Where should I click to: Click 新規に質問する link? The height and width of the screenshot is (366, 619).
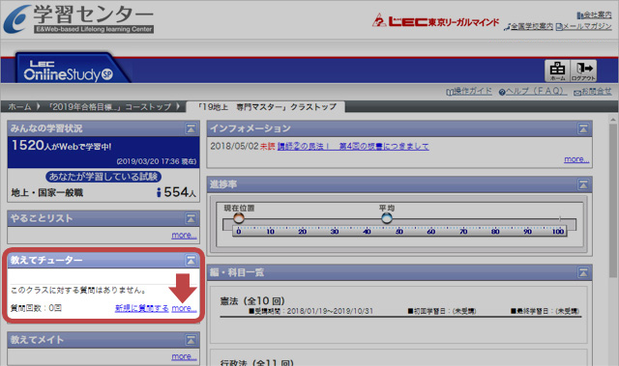pos(142,308)
